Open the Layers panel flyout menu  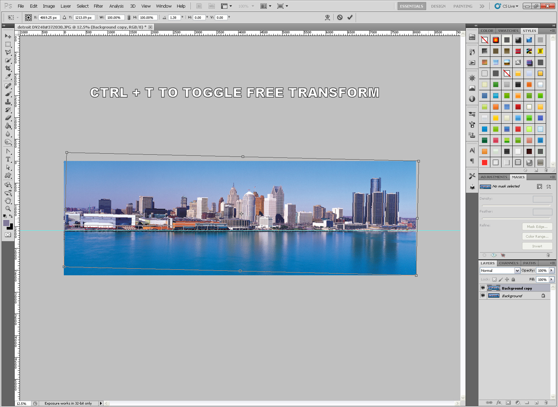(552, 263)
